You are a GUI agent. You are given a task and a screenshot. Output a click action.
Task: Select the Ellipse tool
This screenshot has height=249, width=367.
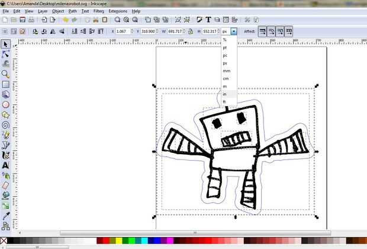5,104
